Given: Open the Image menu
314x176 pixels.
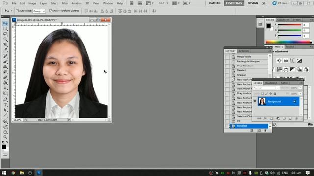Looking at the screenshot, I should [x=32, y=3].
